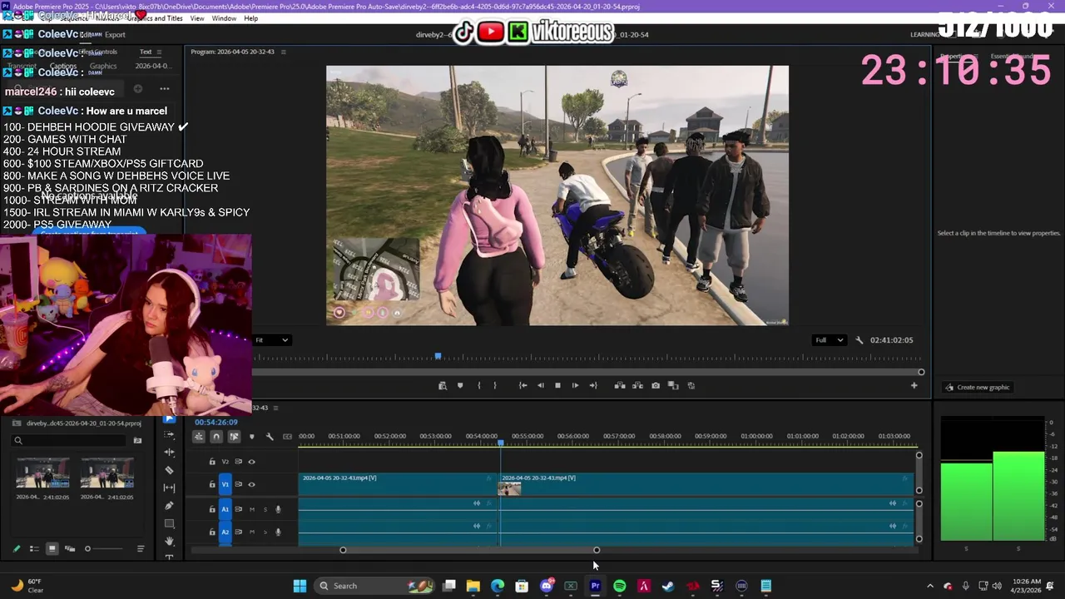The image size is (1065, 599).
Task: Toggle project writable pencil icon
Action: click(16, 548)
